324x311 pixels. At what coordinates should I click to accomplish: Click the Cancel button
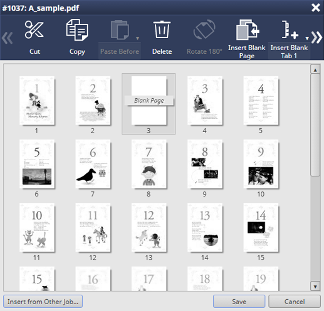coord(295,302)
